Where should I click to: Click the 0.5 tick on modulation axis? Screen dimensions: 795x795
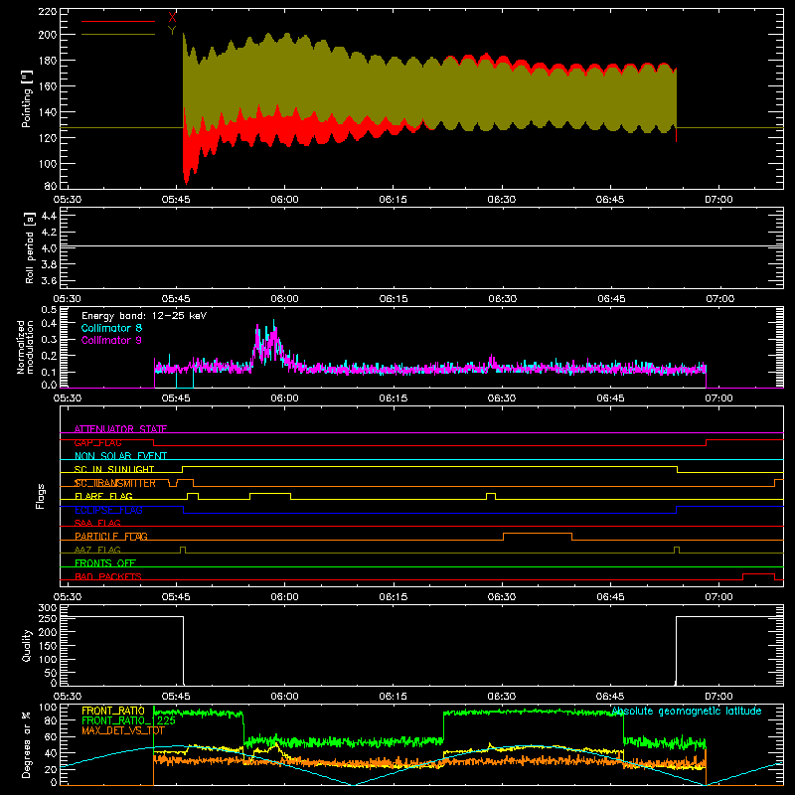49,310
